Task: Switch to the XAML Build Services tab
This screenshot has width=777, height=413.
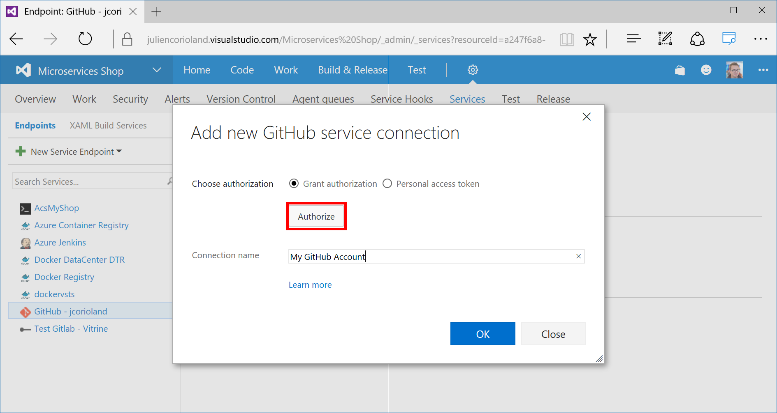Action: 108,125
